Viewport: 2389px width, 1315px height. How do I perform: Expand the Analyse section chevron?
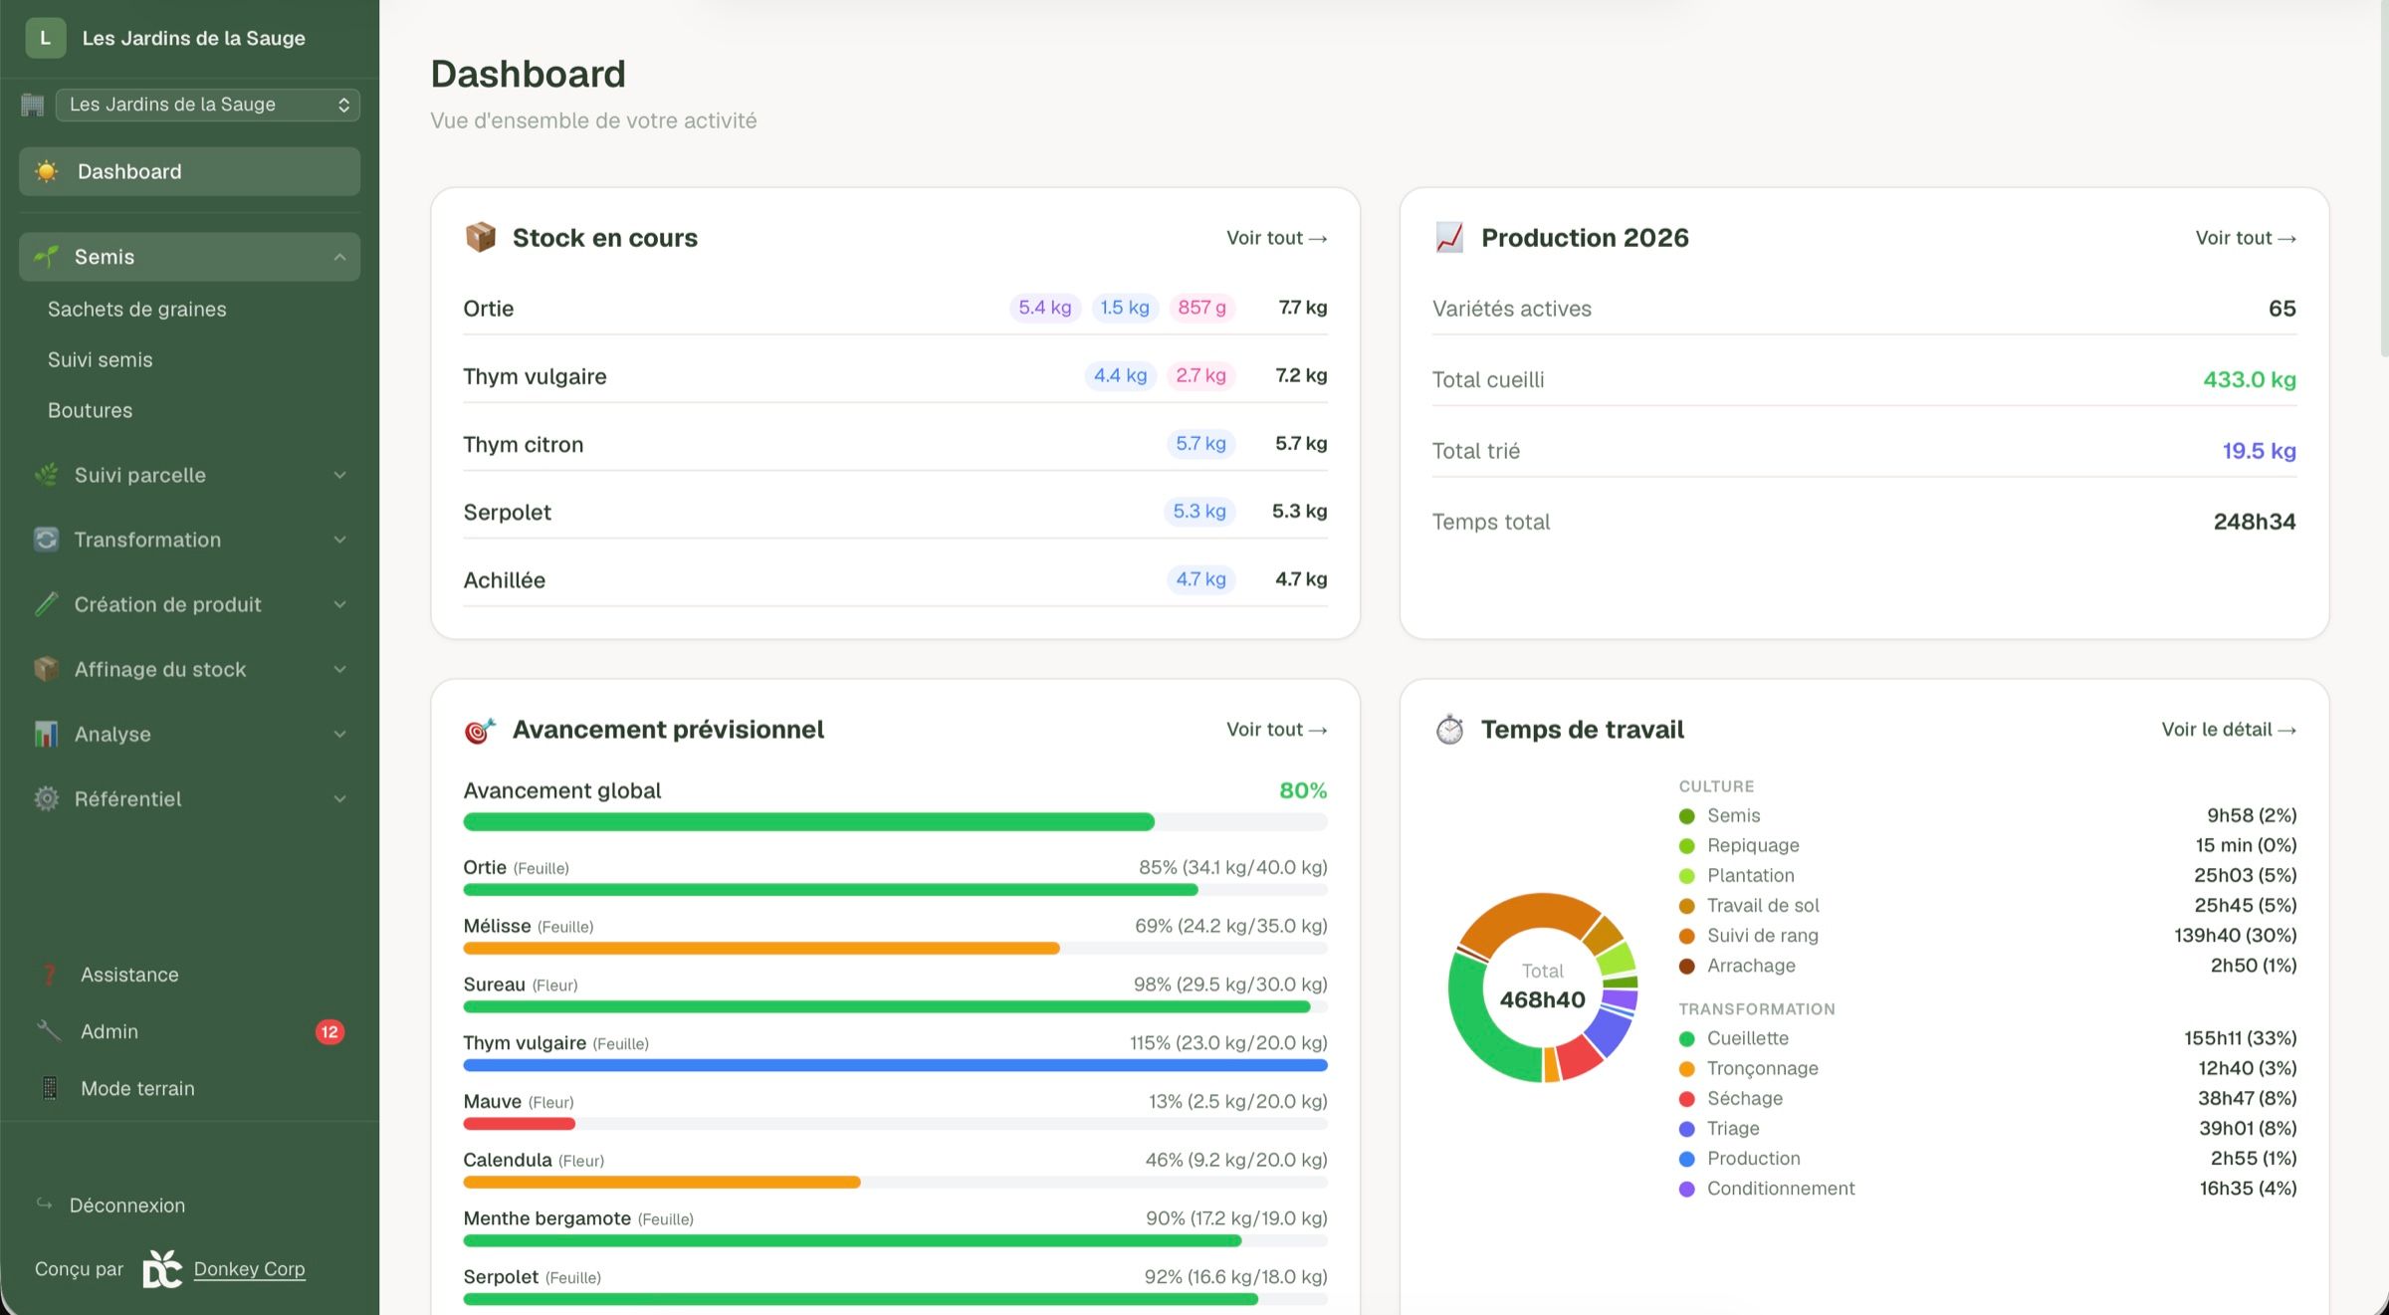click(340, 734)
